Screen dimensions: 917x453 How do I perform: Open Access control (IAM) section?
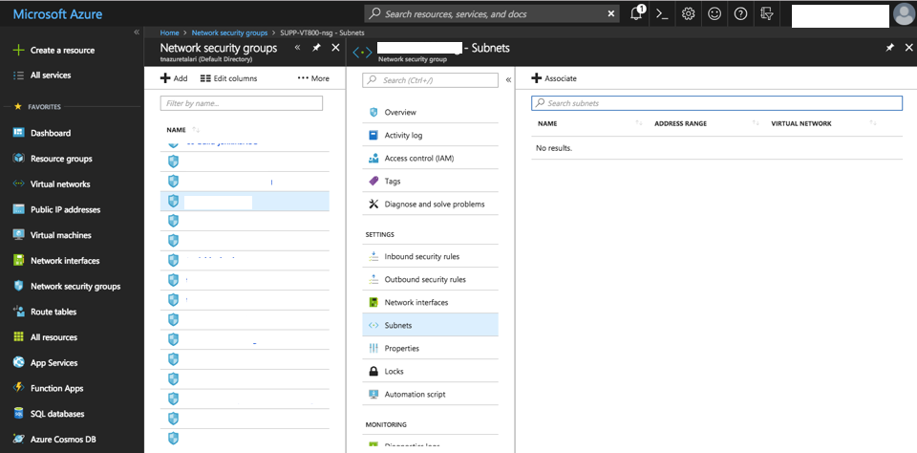(418, 158)
